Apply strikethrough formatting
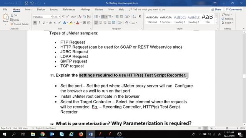The image size is (246, 138). [x=50, y=23]
